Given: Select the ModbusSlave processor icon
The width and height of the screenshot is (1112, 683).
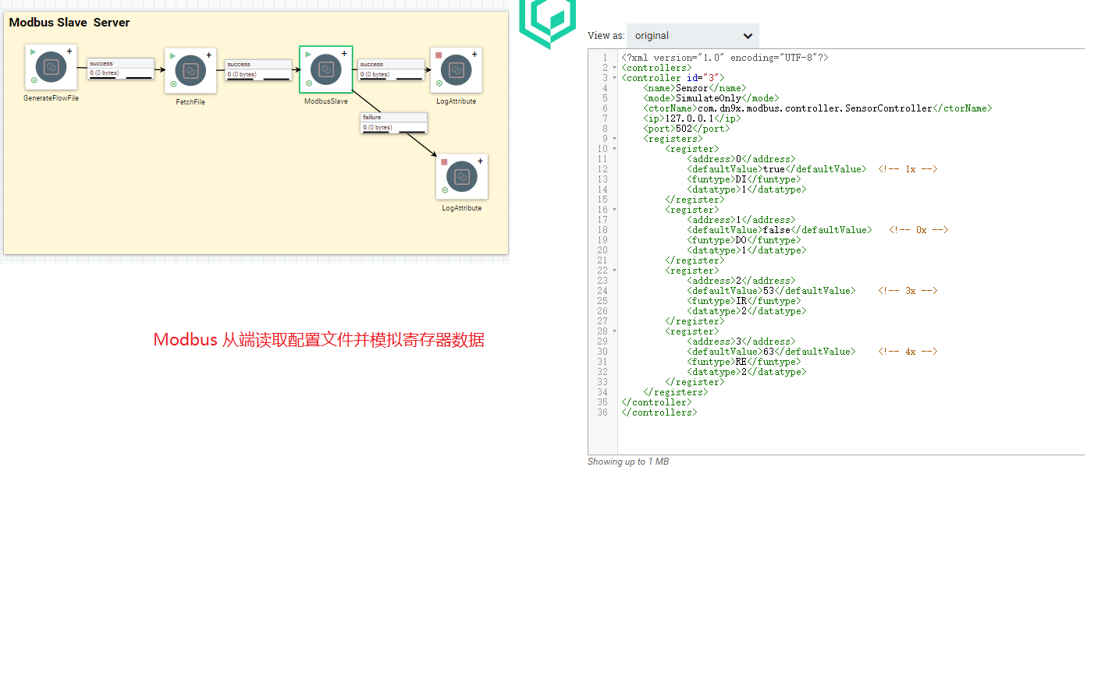Looking at the screenshot, I should pyautogui.click(x=325, y=69).
